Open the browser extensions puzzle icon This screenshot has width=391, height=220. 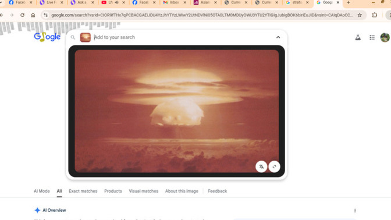pyautogui.click(x=375, y=15)
